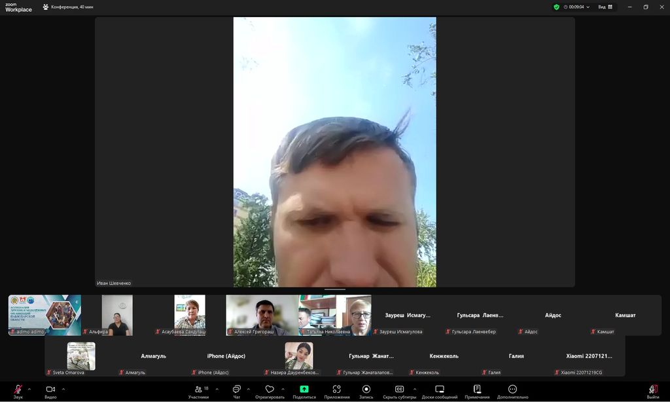Viewport: 670px width, 402px height.
Task: Expand the arrow next to Участники
Action: [217, 389]
